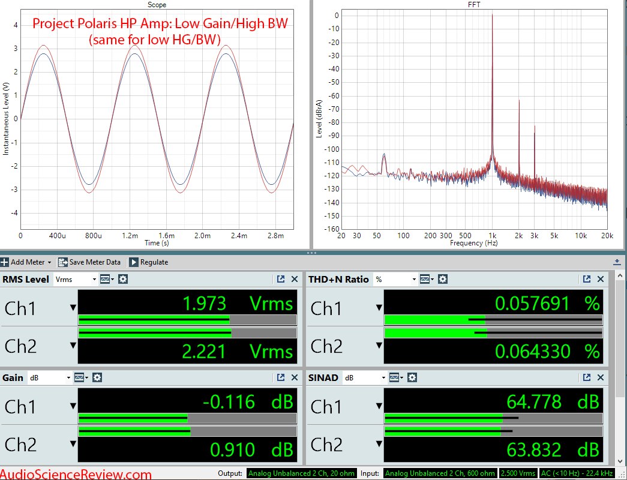Click the Ch1 THD+N reading '0.057691 %'
Viewport: 627px width, 480px height.
tap(547, 304)
